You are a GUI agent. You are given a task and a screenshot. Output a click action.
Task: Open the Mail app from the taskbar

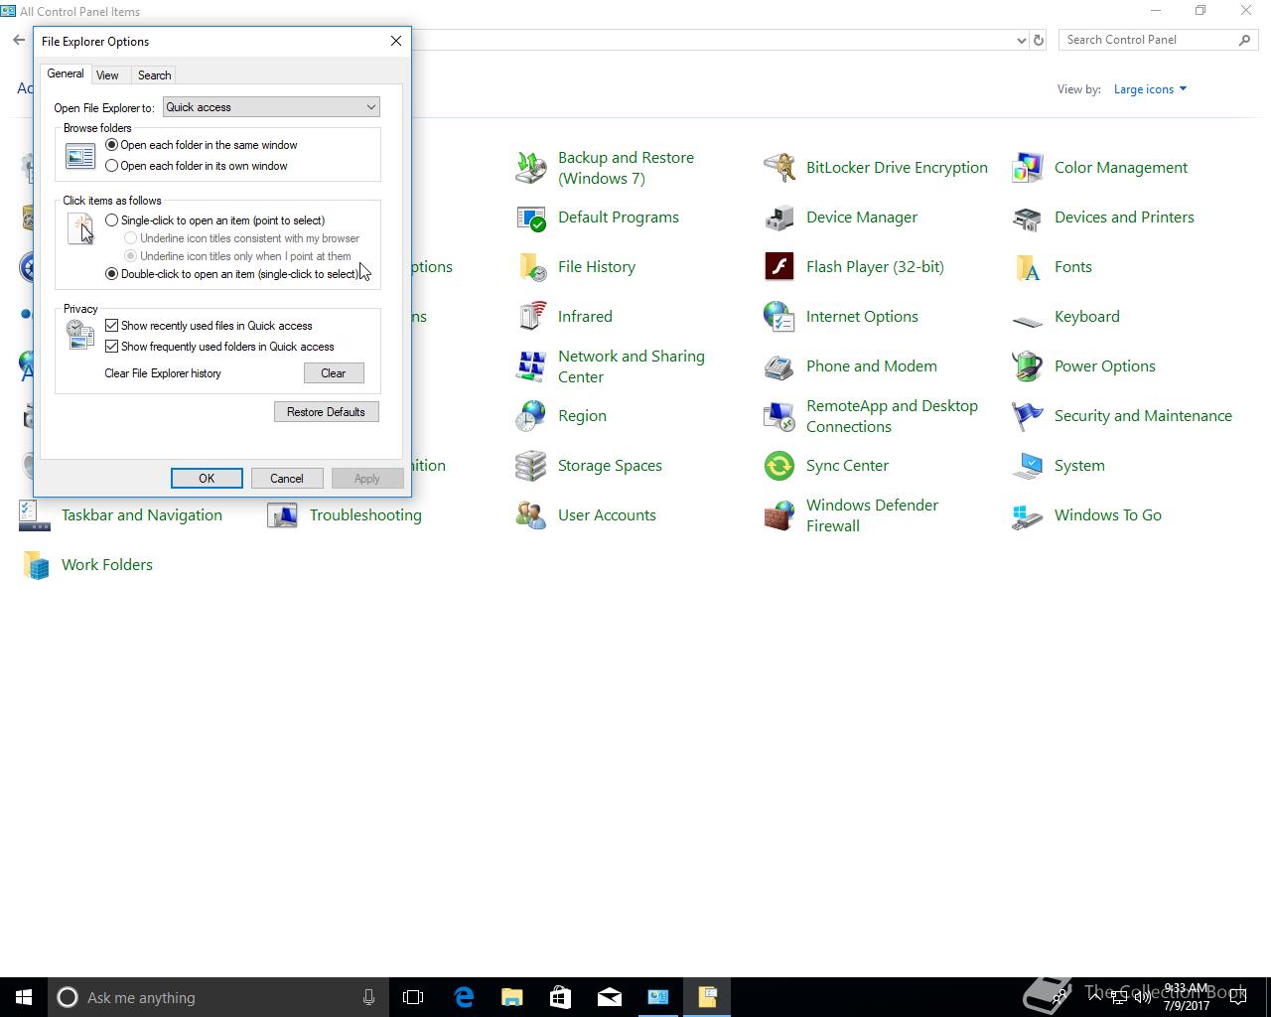pyautogui.click(x=610, y=997)
